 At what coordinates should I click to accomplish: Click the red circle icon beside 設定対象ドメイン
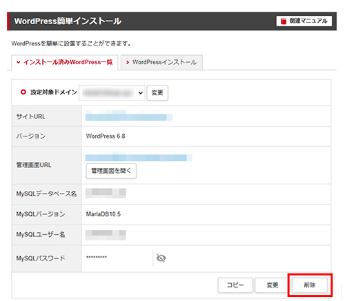[x=23, y=92]
